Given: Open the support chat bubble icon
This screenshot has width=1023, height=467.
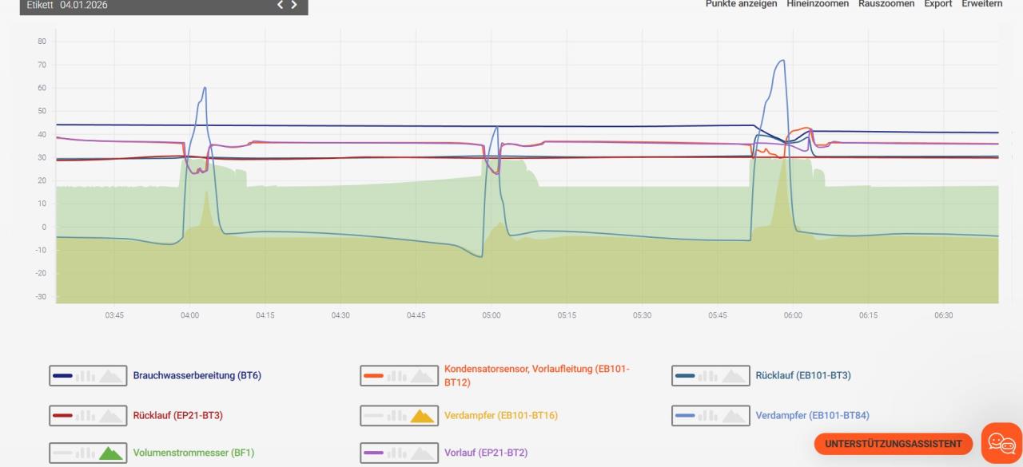Looking at the screenshot, I should 1001,443.
